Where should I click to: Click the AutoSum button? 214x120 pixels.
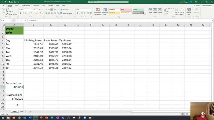168,9
